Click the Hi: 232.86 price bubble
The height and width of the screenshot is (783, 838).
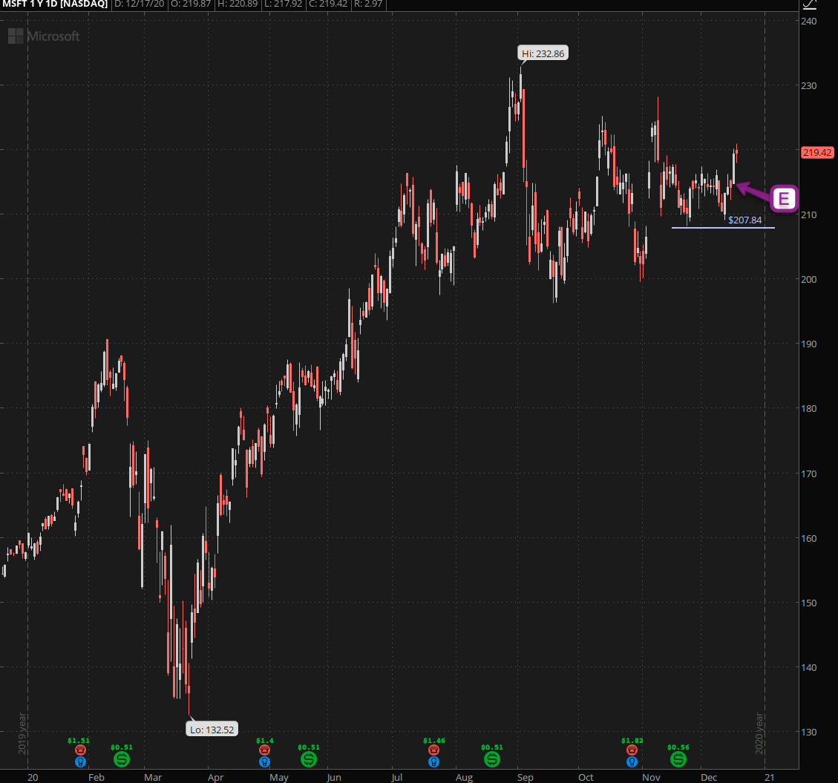click(543, 53)
